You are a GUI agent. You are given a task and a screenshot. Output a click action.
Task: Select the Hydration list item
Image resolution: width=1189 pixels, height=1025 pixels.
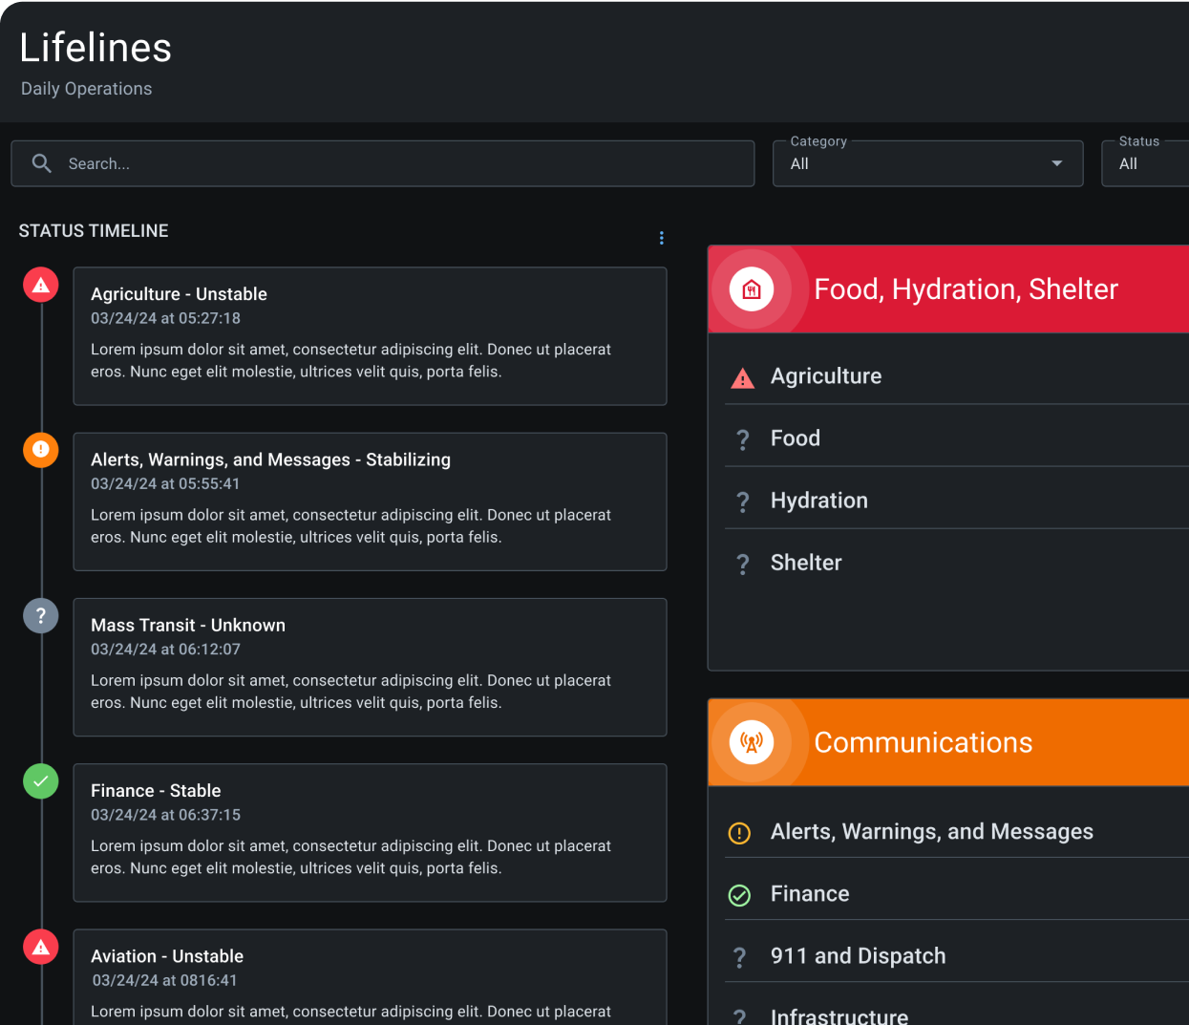pos(819,501)
